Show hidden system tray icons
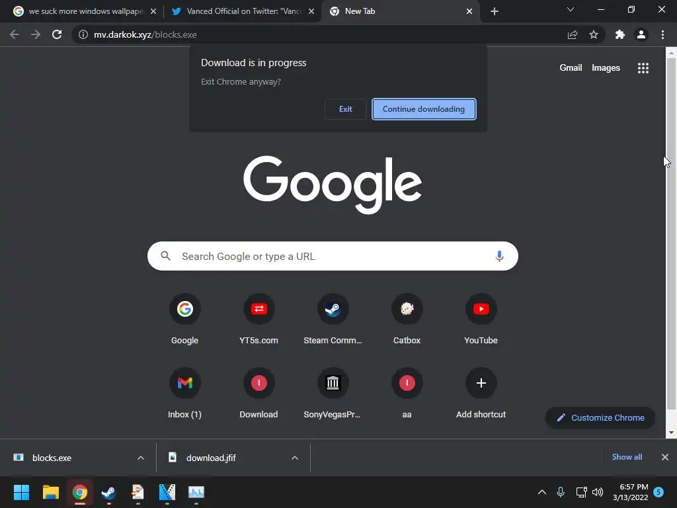The width and height of the screenshot is (677, 508). pyautogui.click(x=542, y=492)
